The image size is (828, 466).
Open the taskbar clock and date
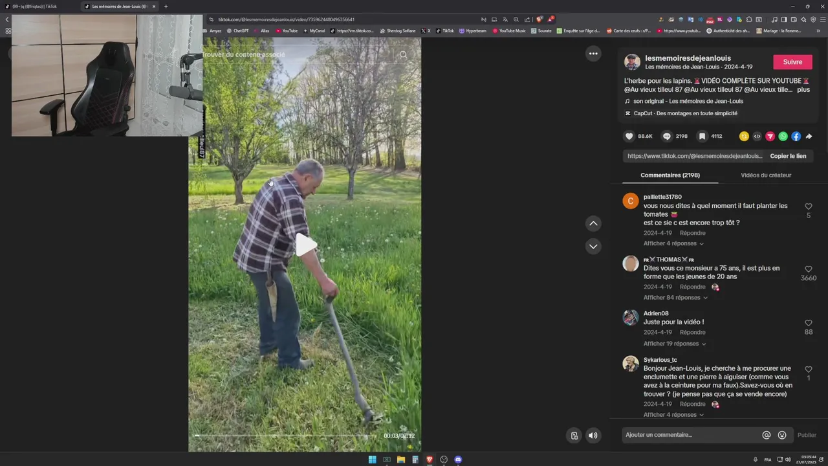(x=806, y=460)
